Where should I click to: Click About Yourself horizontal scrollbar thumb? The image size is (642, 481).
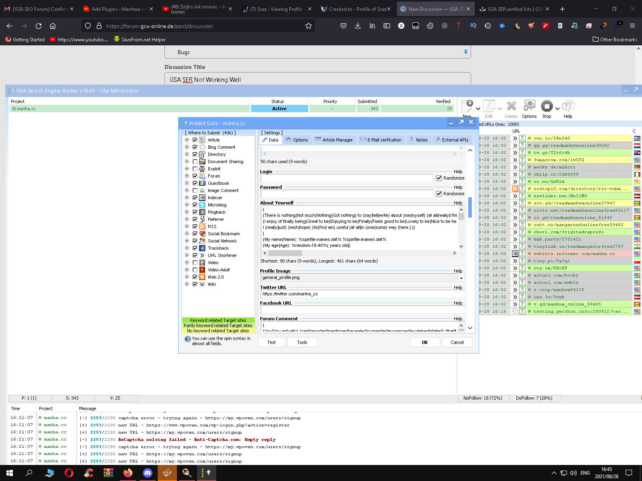[x=285, y=253]
